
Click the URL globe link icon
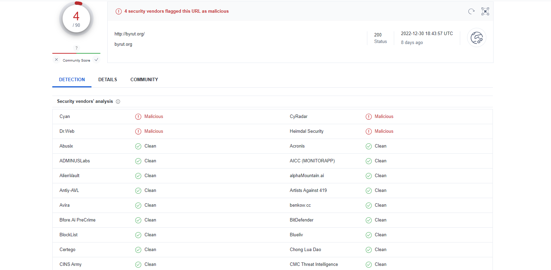pos(476,38)
